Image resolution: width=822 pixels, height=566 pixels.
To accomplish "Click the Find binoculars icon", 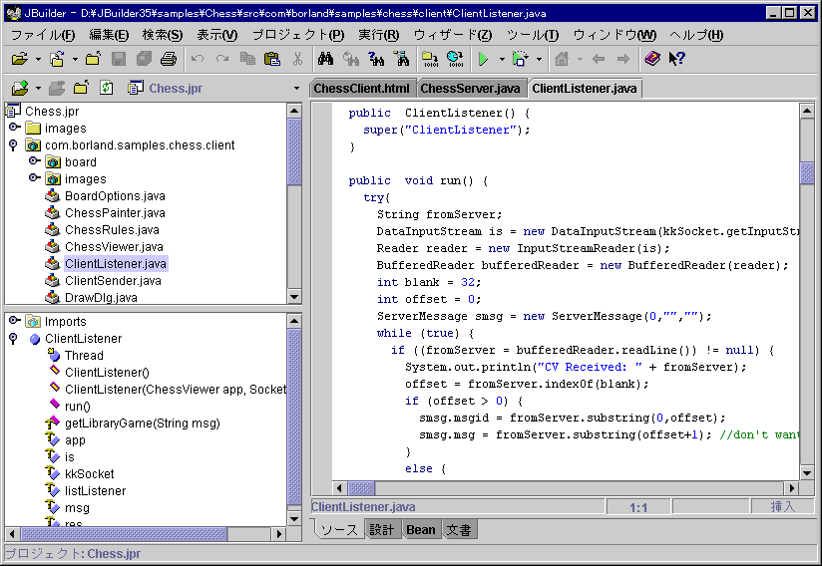I will point(324,60).
